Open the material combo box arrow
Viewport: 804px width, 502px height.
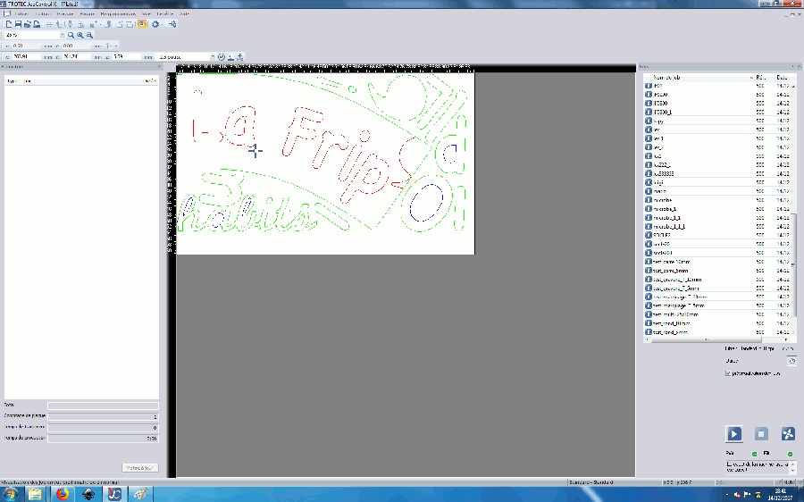click(x=213, y=57)
